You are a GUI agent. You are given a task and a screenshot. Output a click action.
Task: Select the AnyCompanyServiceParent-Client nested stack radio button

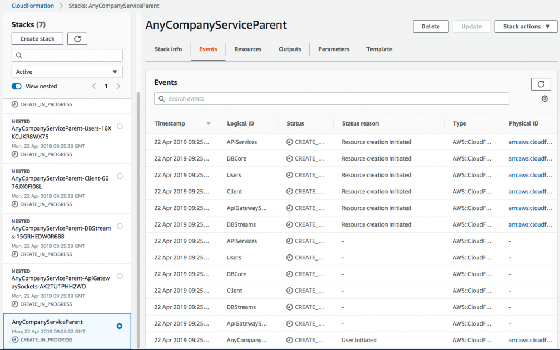click(120, 177)
